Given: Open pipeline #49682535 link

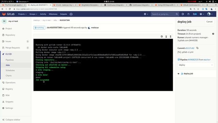Looking at the screenshot, I should 193,59.
